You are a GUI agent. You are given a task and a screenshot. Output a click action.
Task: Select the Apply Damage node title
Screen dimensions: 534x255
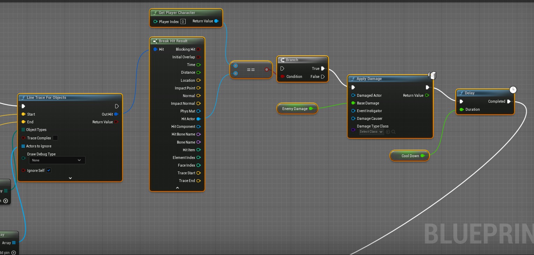(369, 79)
